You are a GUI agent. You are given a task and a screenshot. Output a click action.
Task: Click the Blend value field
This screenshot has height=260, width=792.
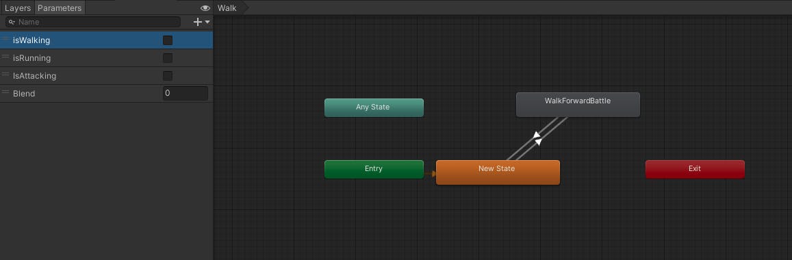tap(185, 94)
